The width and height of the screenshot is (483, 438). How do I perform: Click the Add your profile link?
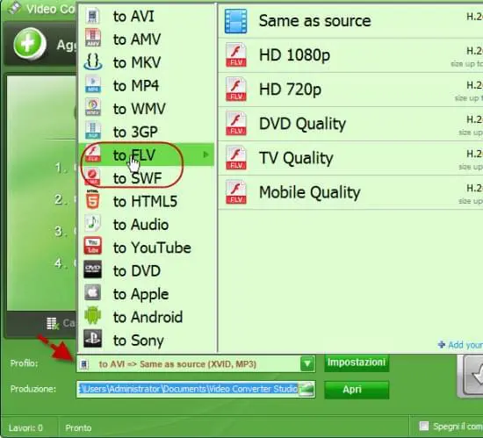[460, 345]
